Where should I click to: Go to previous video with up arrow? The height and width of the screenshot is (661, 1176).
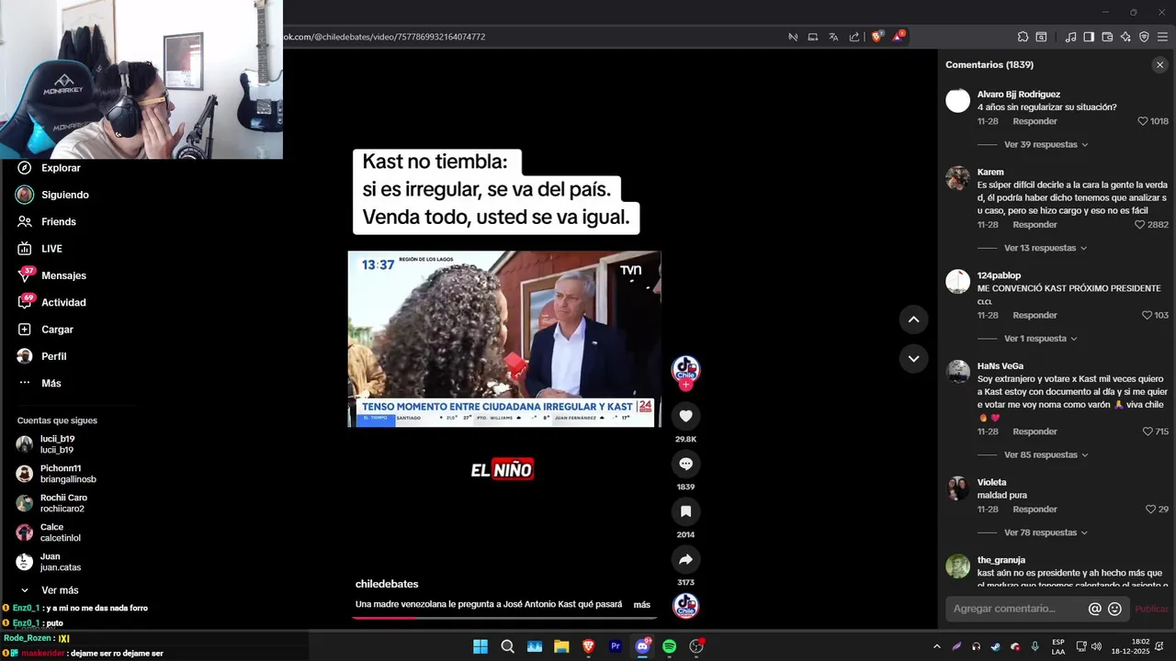coord(913,319)
